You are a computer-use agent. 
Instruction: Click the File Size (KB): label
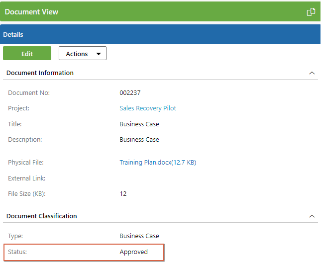(26, 193)
